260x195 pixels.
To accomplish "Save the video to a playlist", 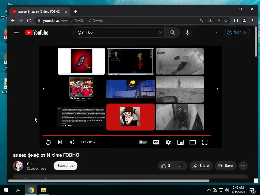I will (225, 166).
